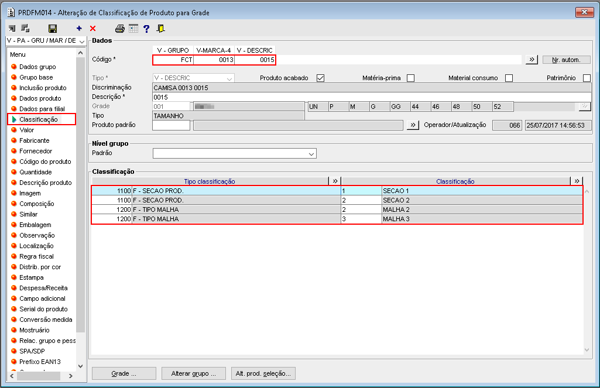600x388 pixels.
Task: Click the 0013 V-MARCA-4 code field
Action: (x=214, y=60)
